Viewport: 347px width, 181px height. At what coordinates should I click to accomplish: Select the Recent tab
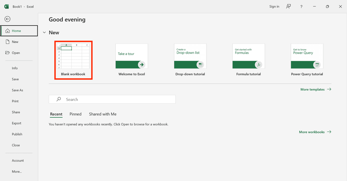56,114
